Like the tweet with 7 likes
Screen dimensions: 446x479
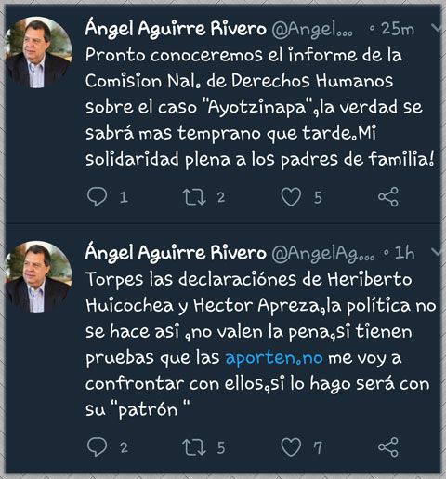(291, 446)
